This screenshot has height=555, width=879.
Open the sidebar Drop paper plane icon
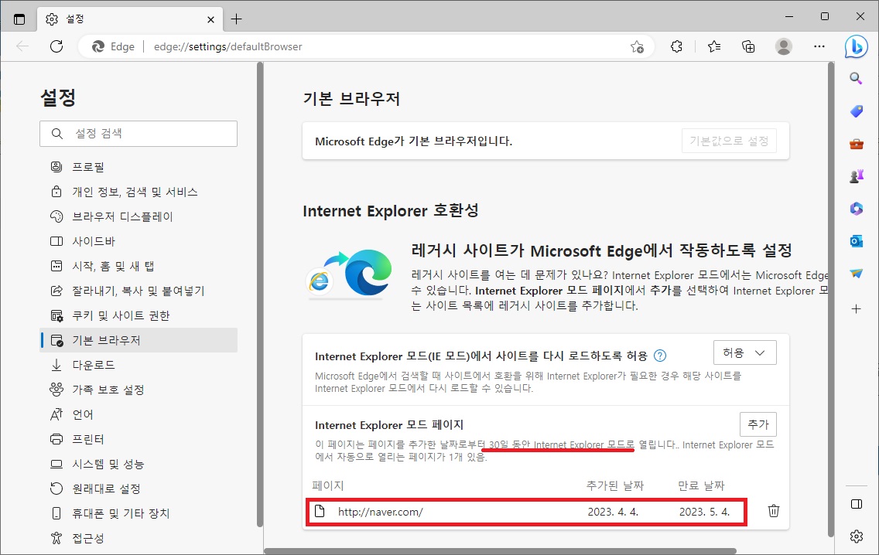856,274
